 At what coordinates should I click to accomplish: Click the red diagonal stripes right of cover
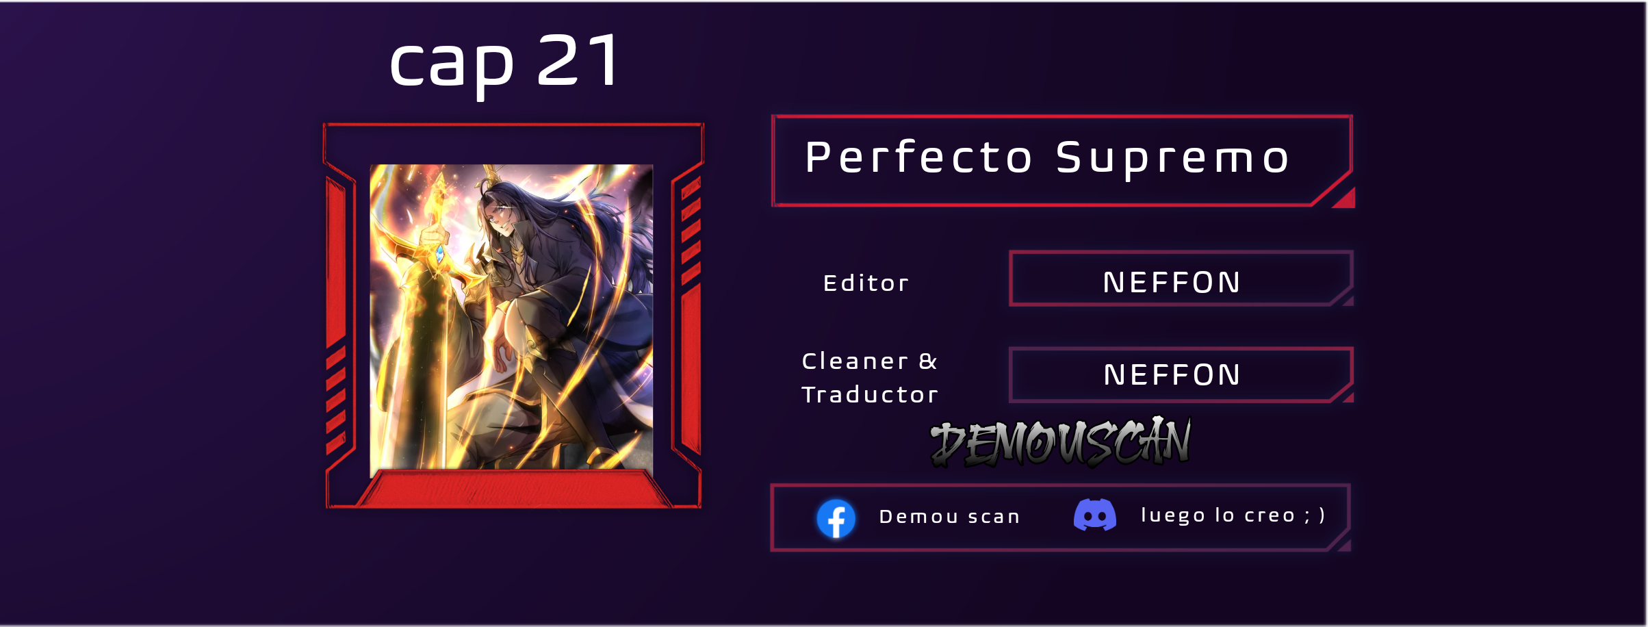[x=691, y=229]
